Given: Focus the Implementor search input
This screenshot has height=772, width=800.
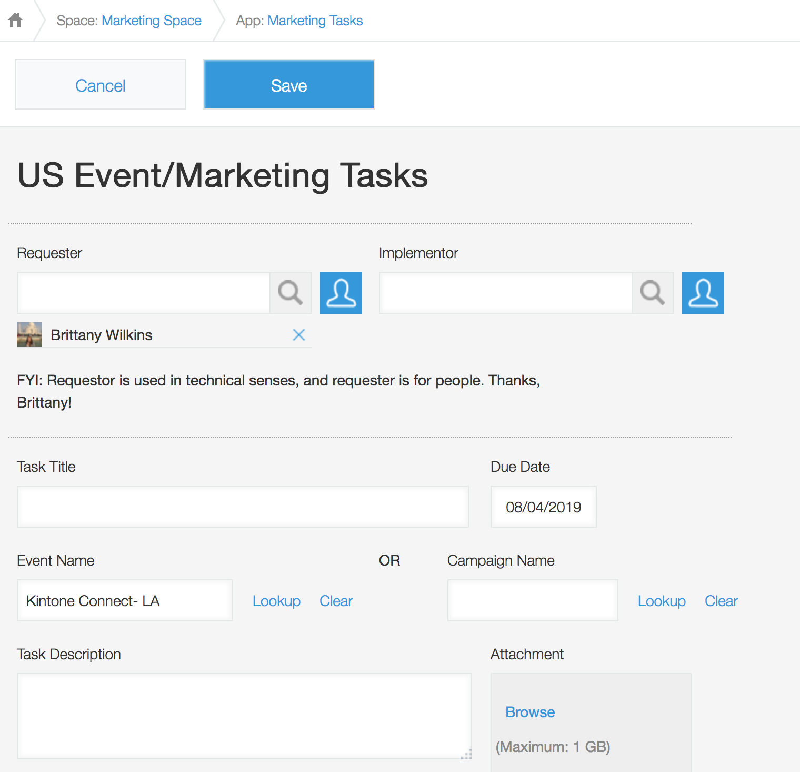Looking at the screenshot, I should 505,293.
